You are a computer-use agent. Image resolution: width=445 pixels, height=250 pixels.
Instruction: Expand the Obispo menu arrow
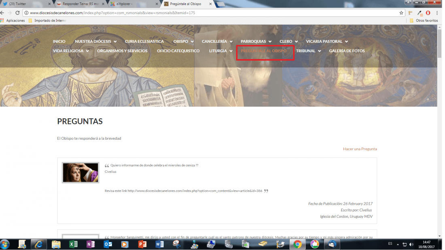192,42
